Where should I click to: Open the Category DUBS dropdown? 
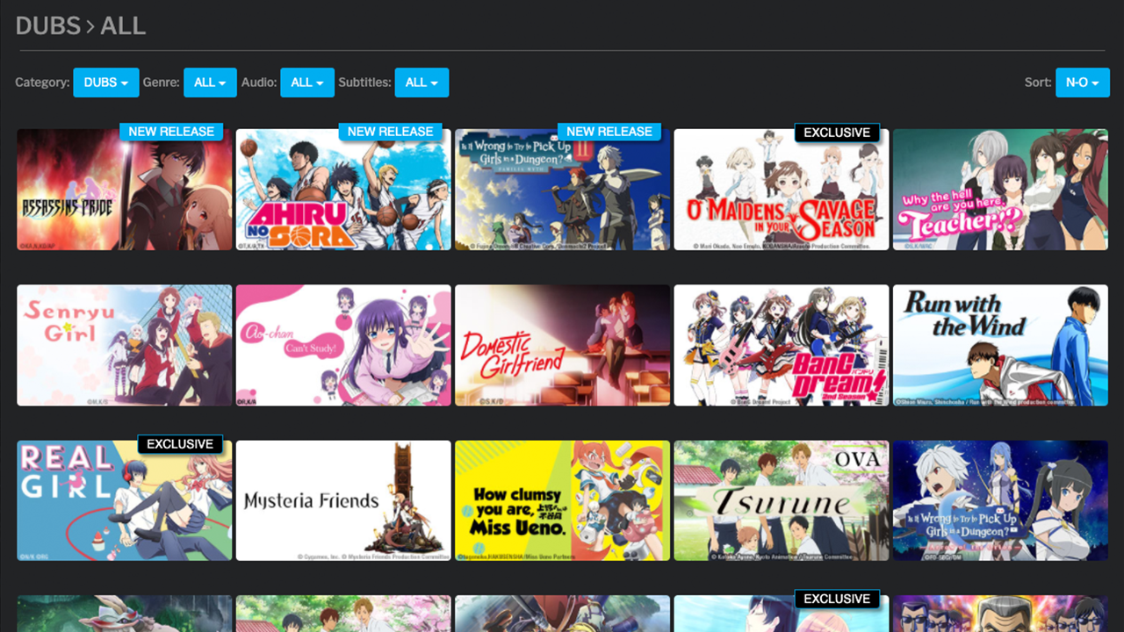click(x=105, y=83)
